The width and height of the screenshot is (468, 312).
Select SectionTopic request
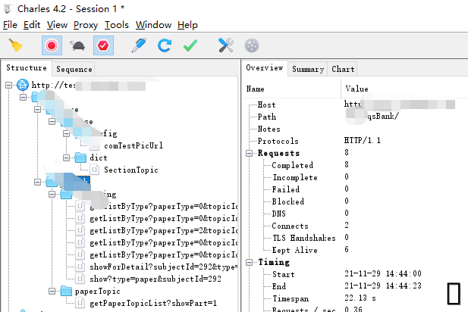131,170
